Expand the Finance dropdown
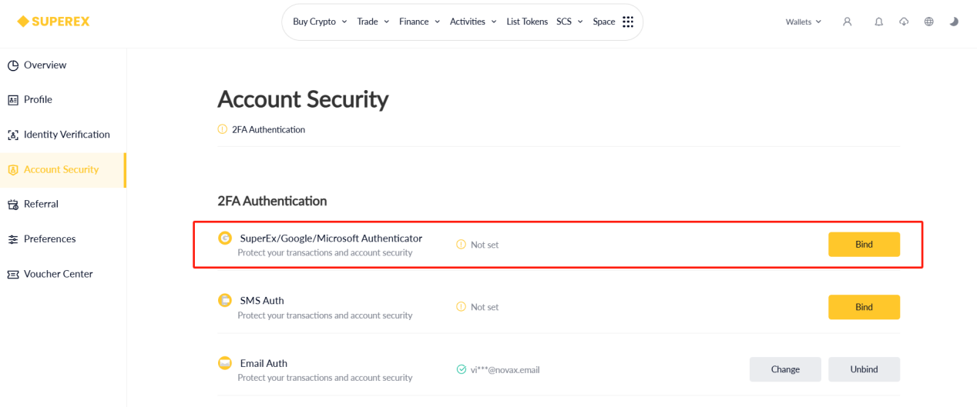 [x=419, y=22]
